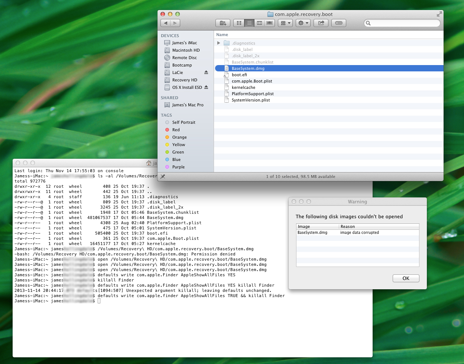Click the Finder search field
This screenshot has width=464, height=364.
403,23
